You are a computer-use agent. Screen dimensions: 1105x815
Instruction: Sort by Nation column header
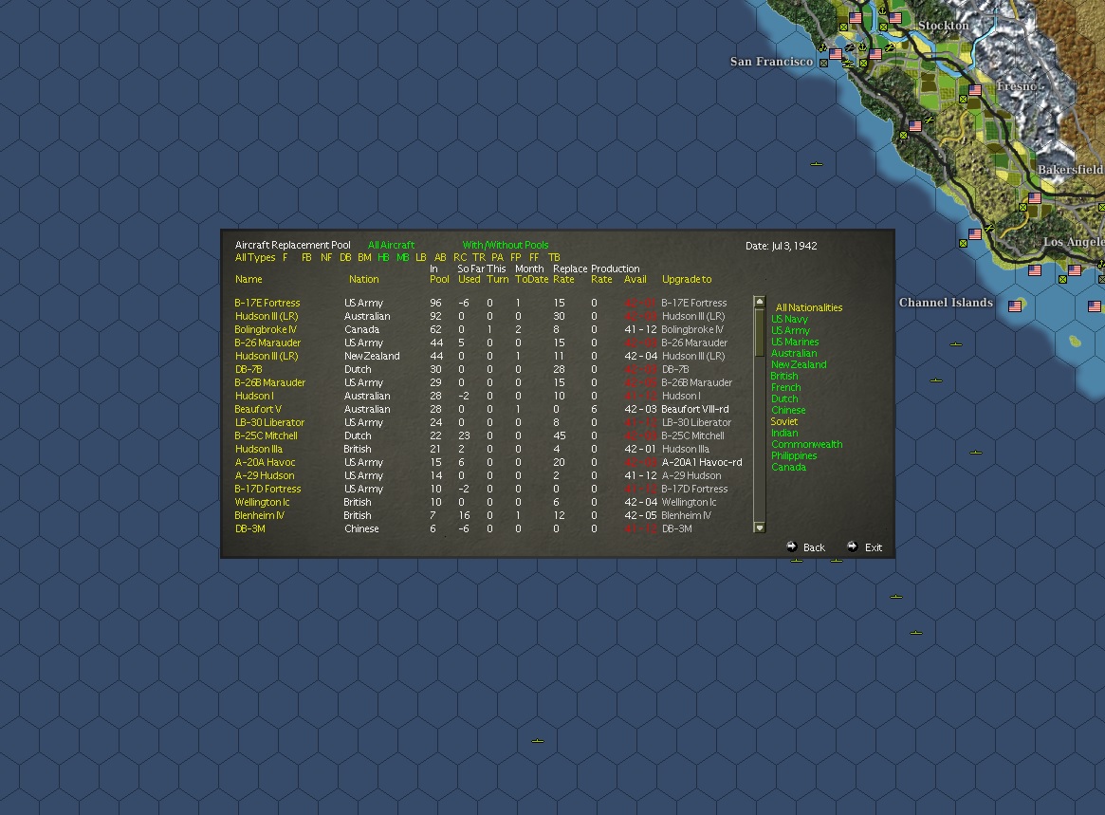click(x=363, y=279)
